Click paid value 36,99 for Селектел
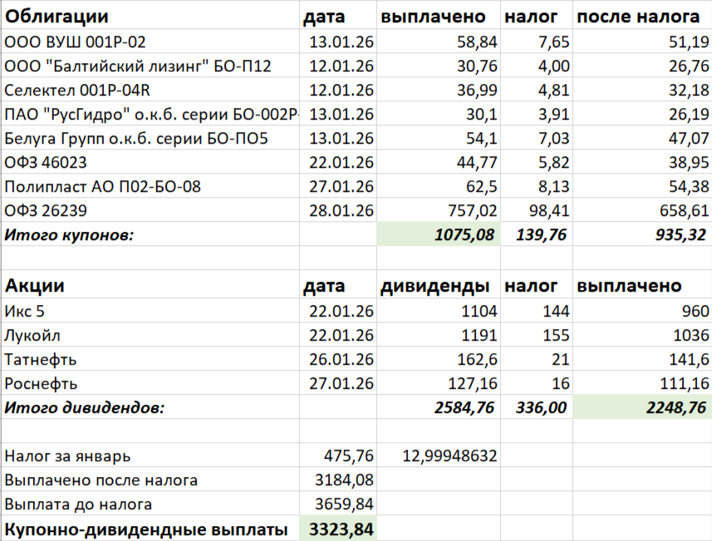Viewport: 712px width, 541px height. pyautogui.click(x=439, y=90)
